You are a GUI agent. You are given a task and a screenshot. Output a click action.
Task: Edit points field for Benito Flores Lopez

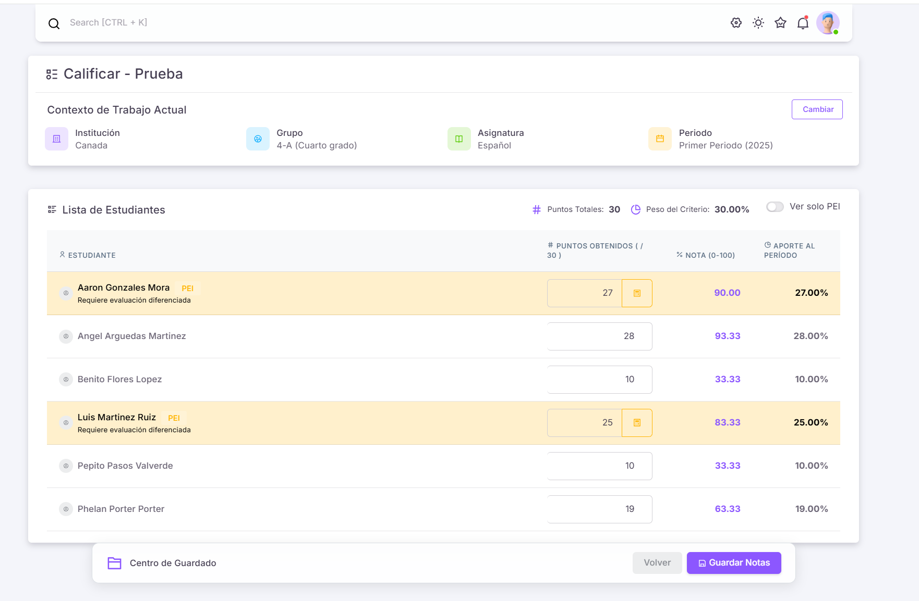pos(599,380)
